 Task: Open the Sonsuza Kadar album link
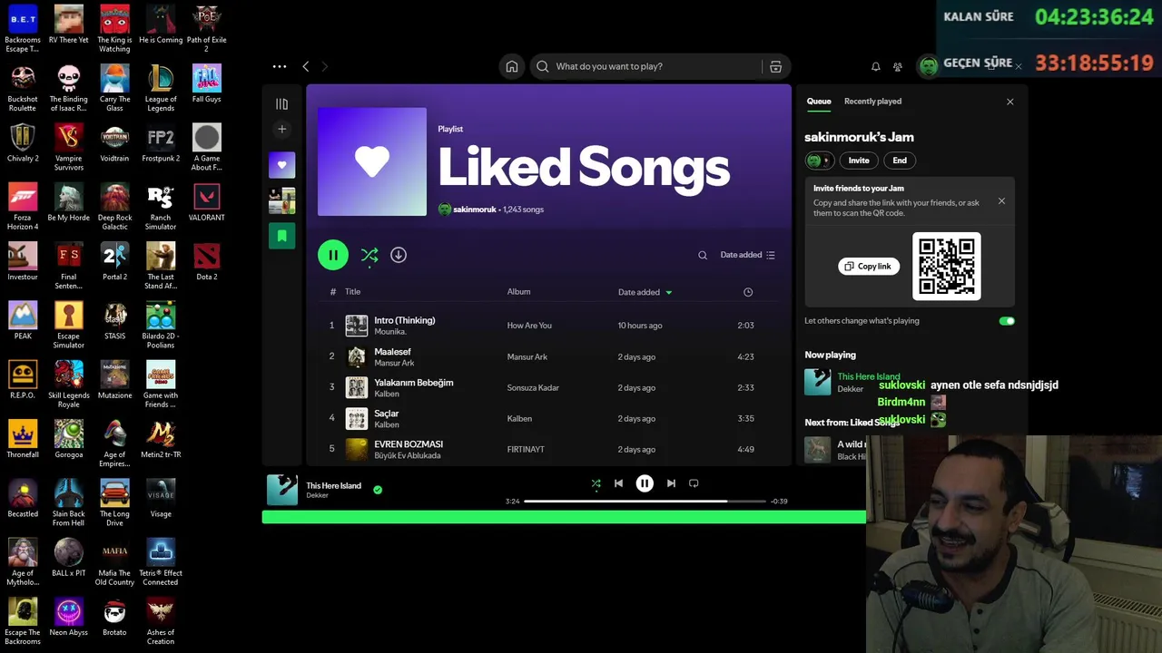(x=533, y=387)
